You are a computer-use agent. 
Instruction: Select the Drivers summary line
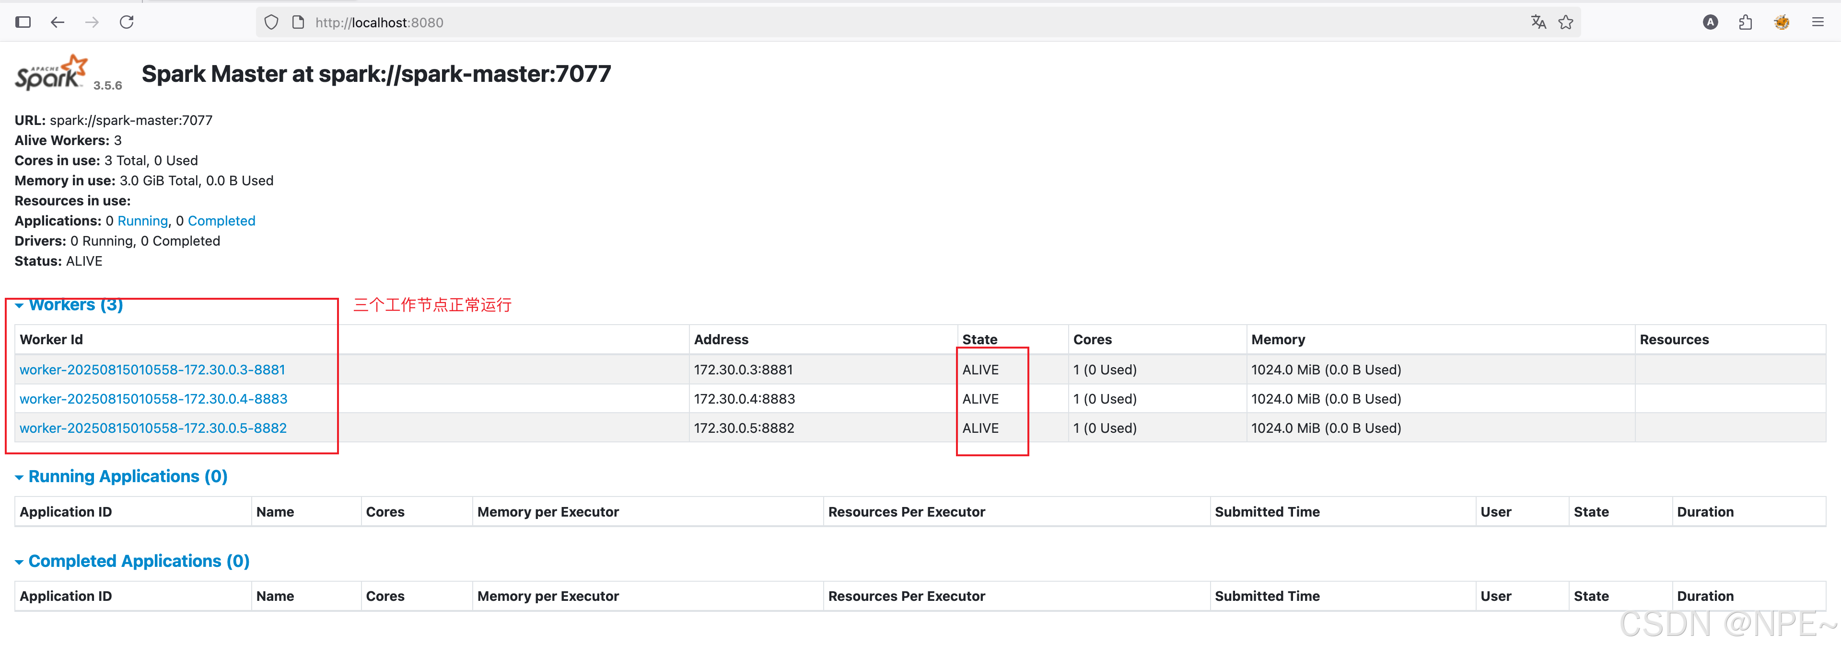[x=117, y=241]
